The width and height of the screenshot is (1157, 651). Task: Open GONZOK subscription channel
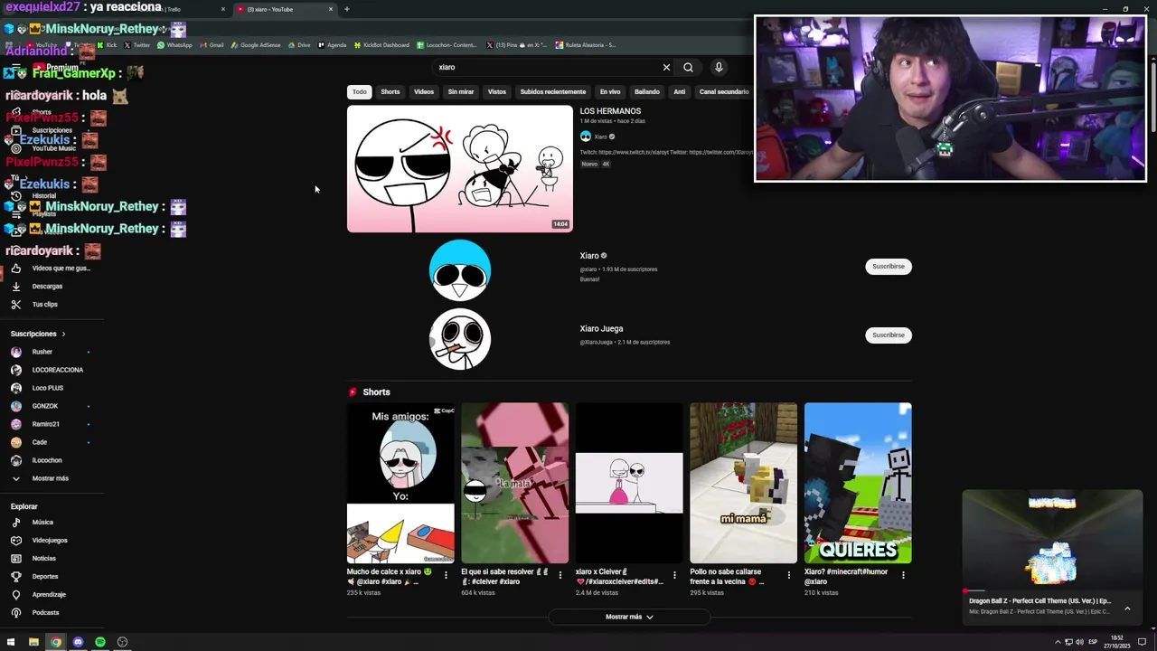[x=44, y=406]
